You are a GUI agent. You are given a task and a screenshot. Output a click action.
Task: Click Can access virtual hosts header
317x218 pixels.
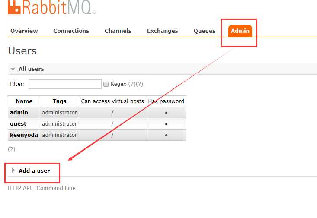[112, 101]
